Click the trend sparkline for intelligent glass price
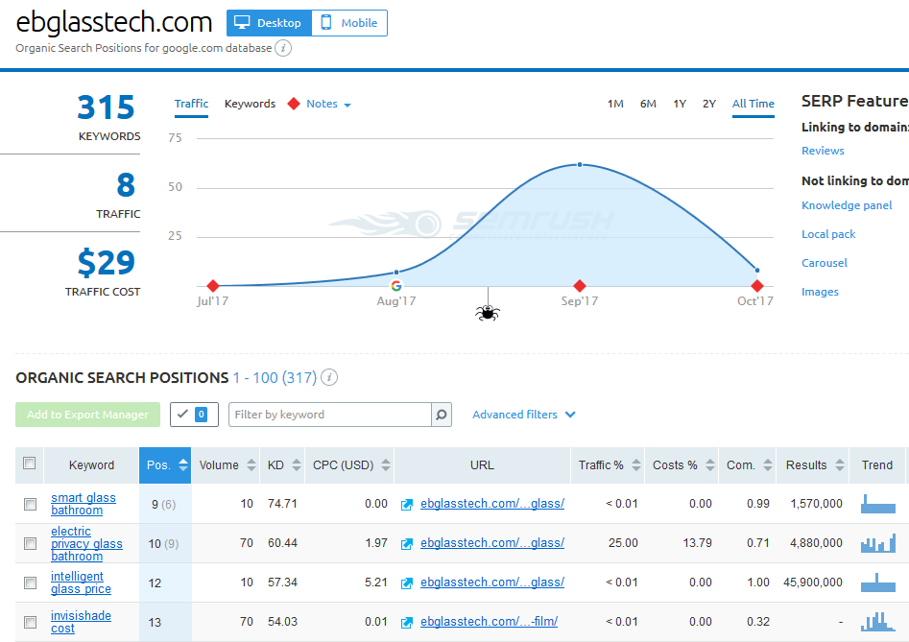The height and width of the screenshot is (642, 909). [x=877, y=583]
